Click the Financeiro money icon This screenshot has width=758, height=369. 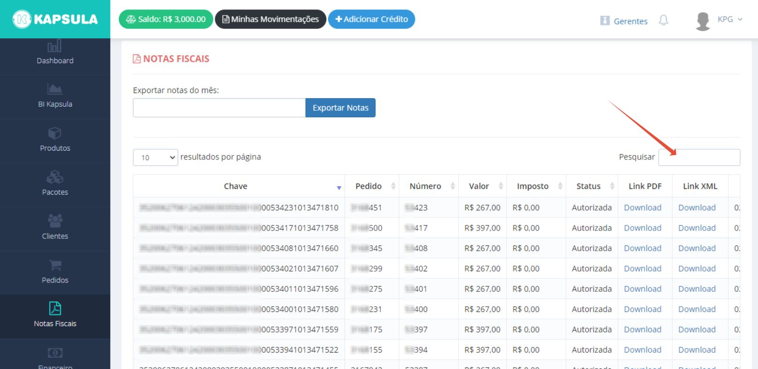tap(55, 353)
